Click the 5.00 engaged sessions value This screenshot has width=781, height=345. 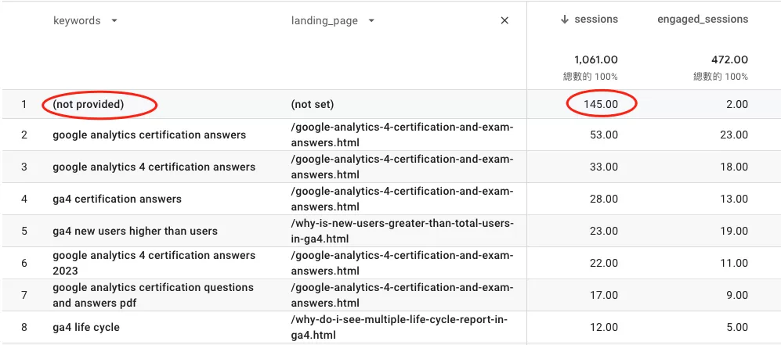(737, 327)
